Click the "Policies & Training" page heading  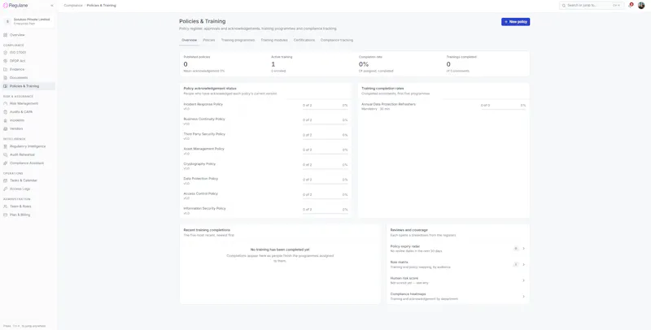tap(202, 21)
